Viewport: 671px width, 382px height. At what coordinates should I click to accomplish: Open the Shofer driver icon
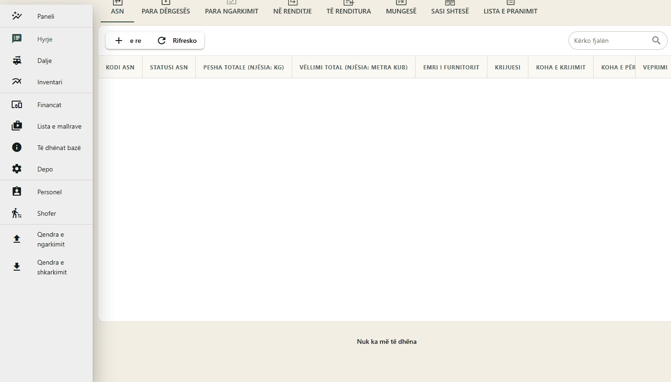(x=17, y=213)
